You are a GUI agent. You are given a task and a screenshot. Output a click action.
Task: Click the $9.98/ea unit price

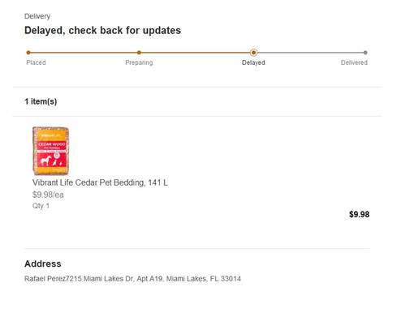(x=48, y=195)
